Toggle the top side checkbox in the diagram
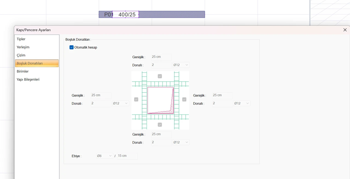The height and width of the screenshot is (179, 350). point(160,76)
